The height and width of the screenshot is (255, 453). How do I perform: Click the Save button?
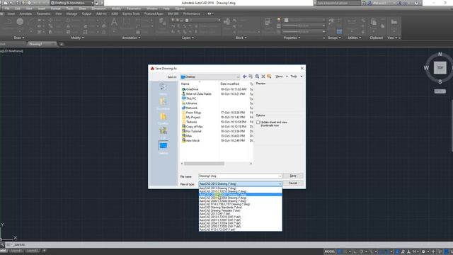pos(292,176)
